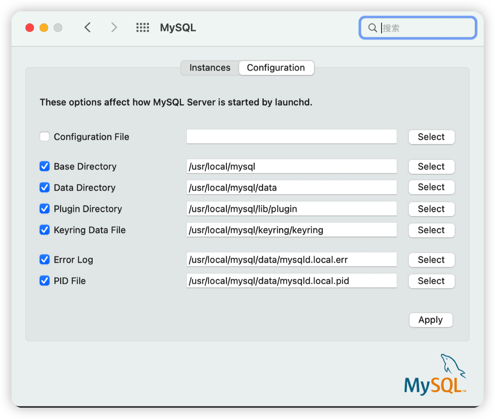The width and height of the screenshot is (495, 419).
Task: Click the magnifying glass search icon
Action: pyautogui.click(x=373, y=28)
